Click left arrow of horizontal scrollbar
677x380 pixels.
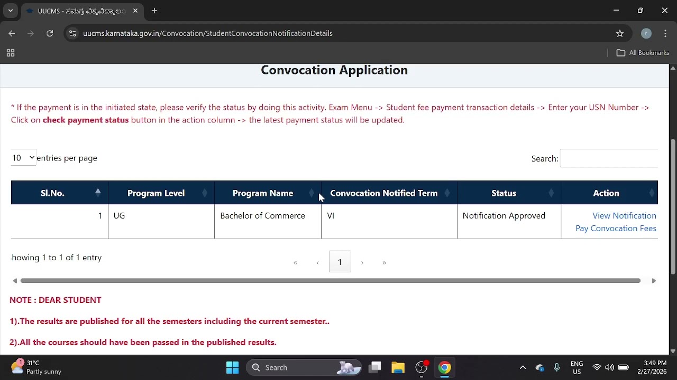[15, 281]
